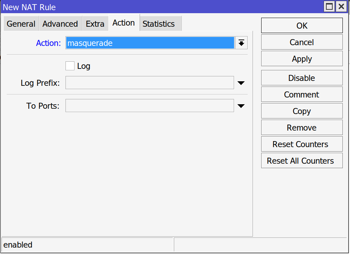This screenshot has height=254, width=350.
Task: Remove the NAT rule
Action: (302, 128)
